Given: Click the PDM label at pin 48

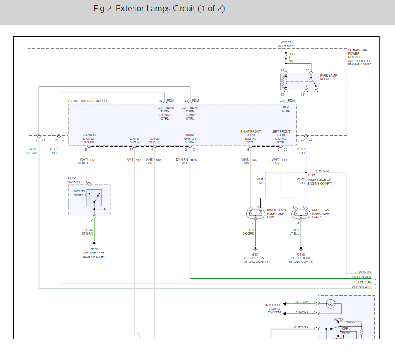Looking at the screenshot, I should [x=291, y=101].
